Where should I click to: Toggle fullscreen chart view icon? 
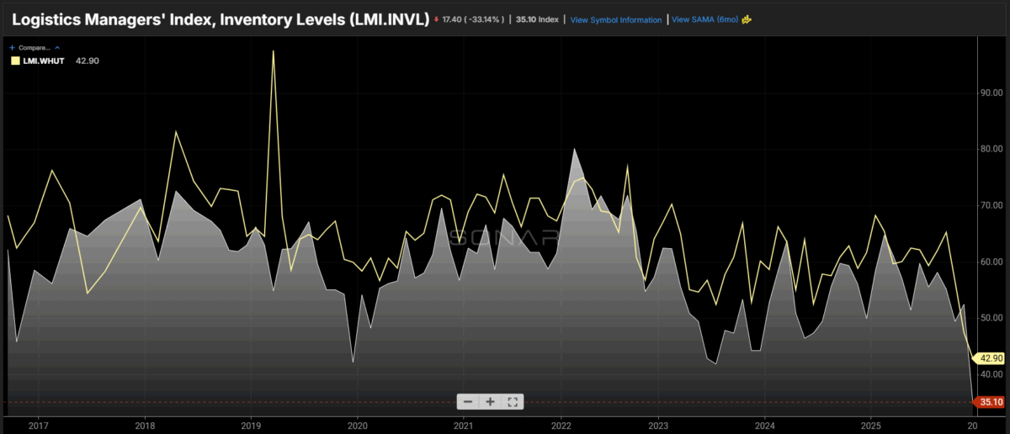coord(513,401)
